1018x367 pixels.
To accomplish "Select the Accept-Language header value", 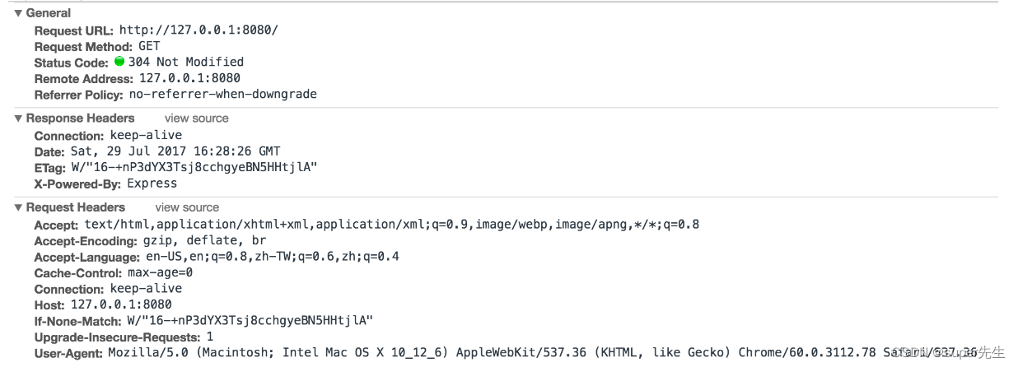I will click(x=273, y=256).
